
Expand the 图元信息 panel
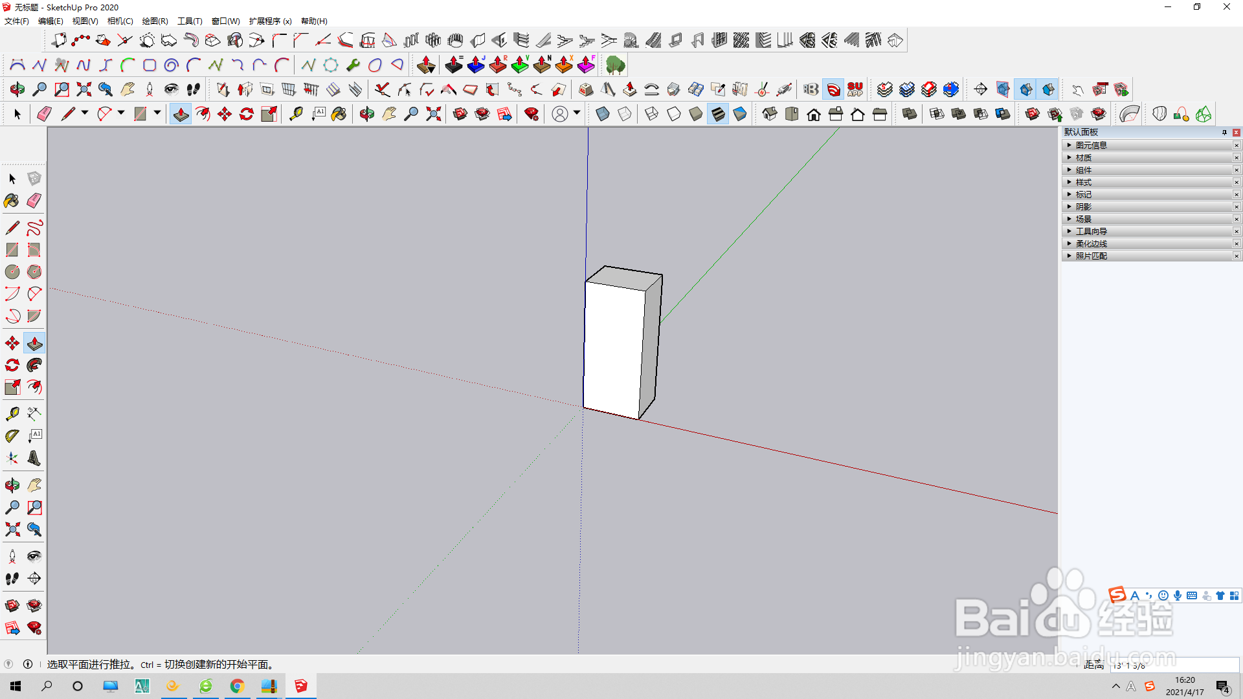1091,146
